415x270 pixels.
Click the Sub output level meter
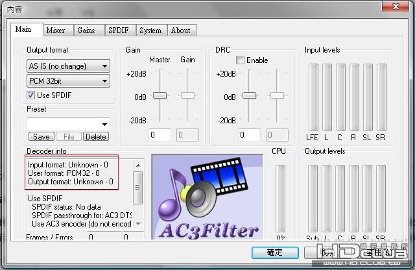tap(313, 199)
